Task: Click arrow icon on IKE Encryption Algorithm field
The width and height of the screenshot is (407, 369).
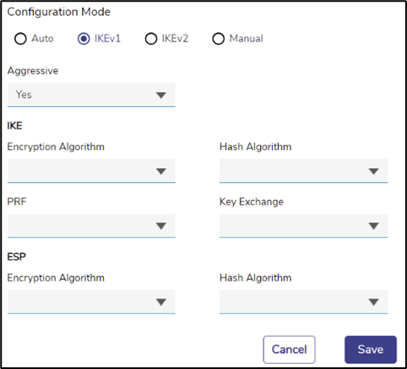Action: click(x=161, y=171)
